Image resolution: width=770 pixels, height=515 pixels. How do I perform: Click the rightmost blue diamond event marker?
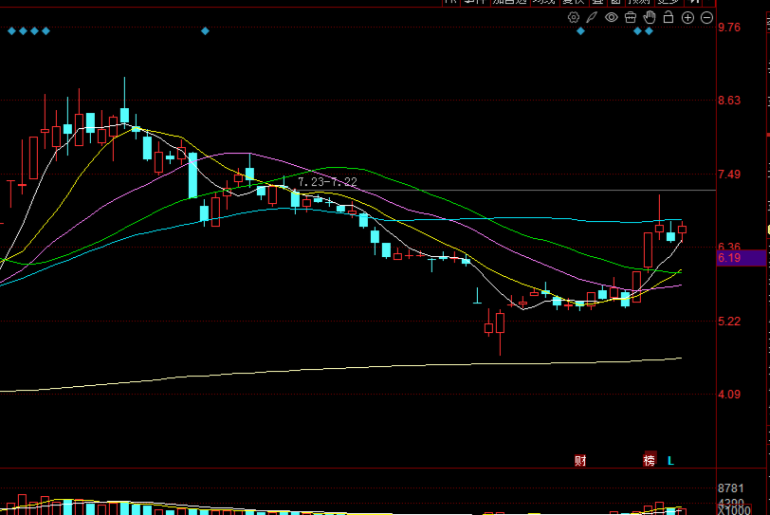click(649, 31)
